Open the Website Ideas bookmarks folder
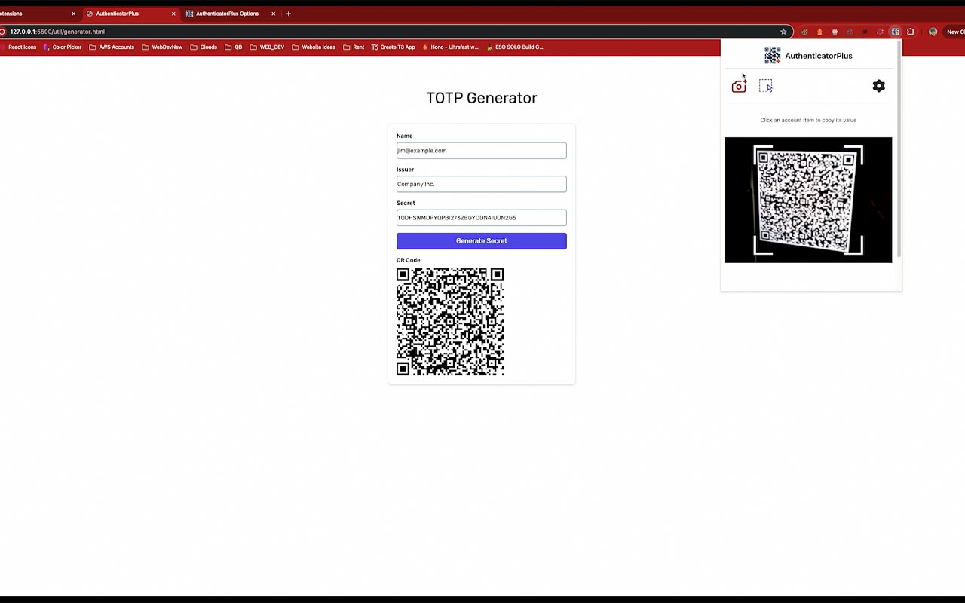This screenshot has height=603, width=965. pyautogui.click(x=314, y=47)
